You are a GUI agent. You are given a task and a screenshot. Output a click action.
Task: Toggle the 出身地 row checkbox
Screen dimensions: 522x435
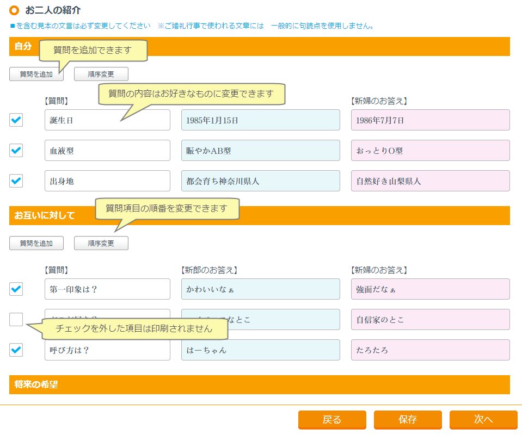click(16, 181)
